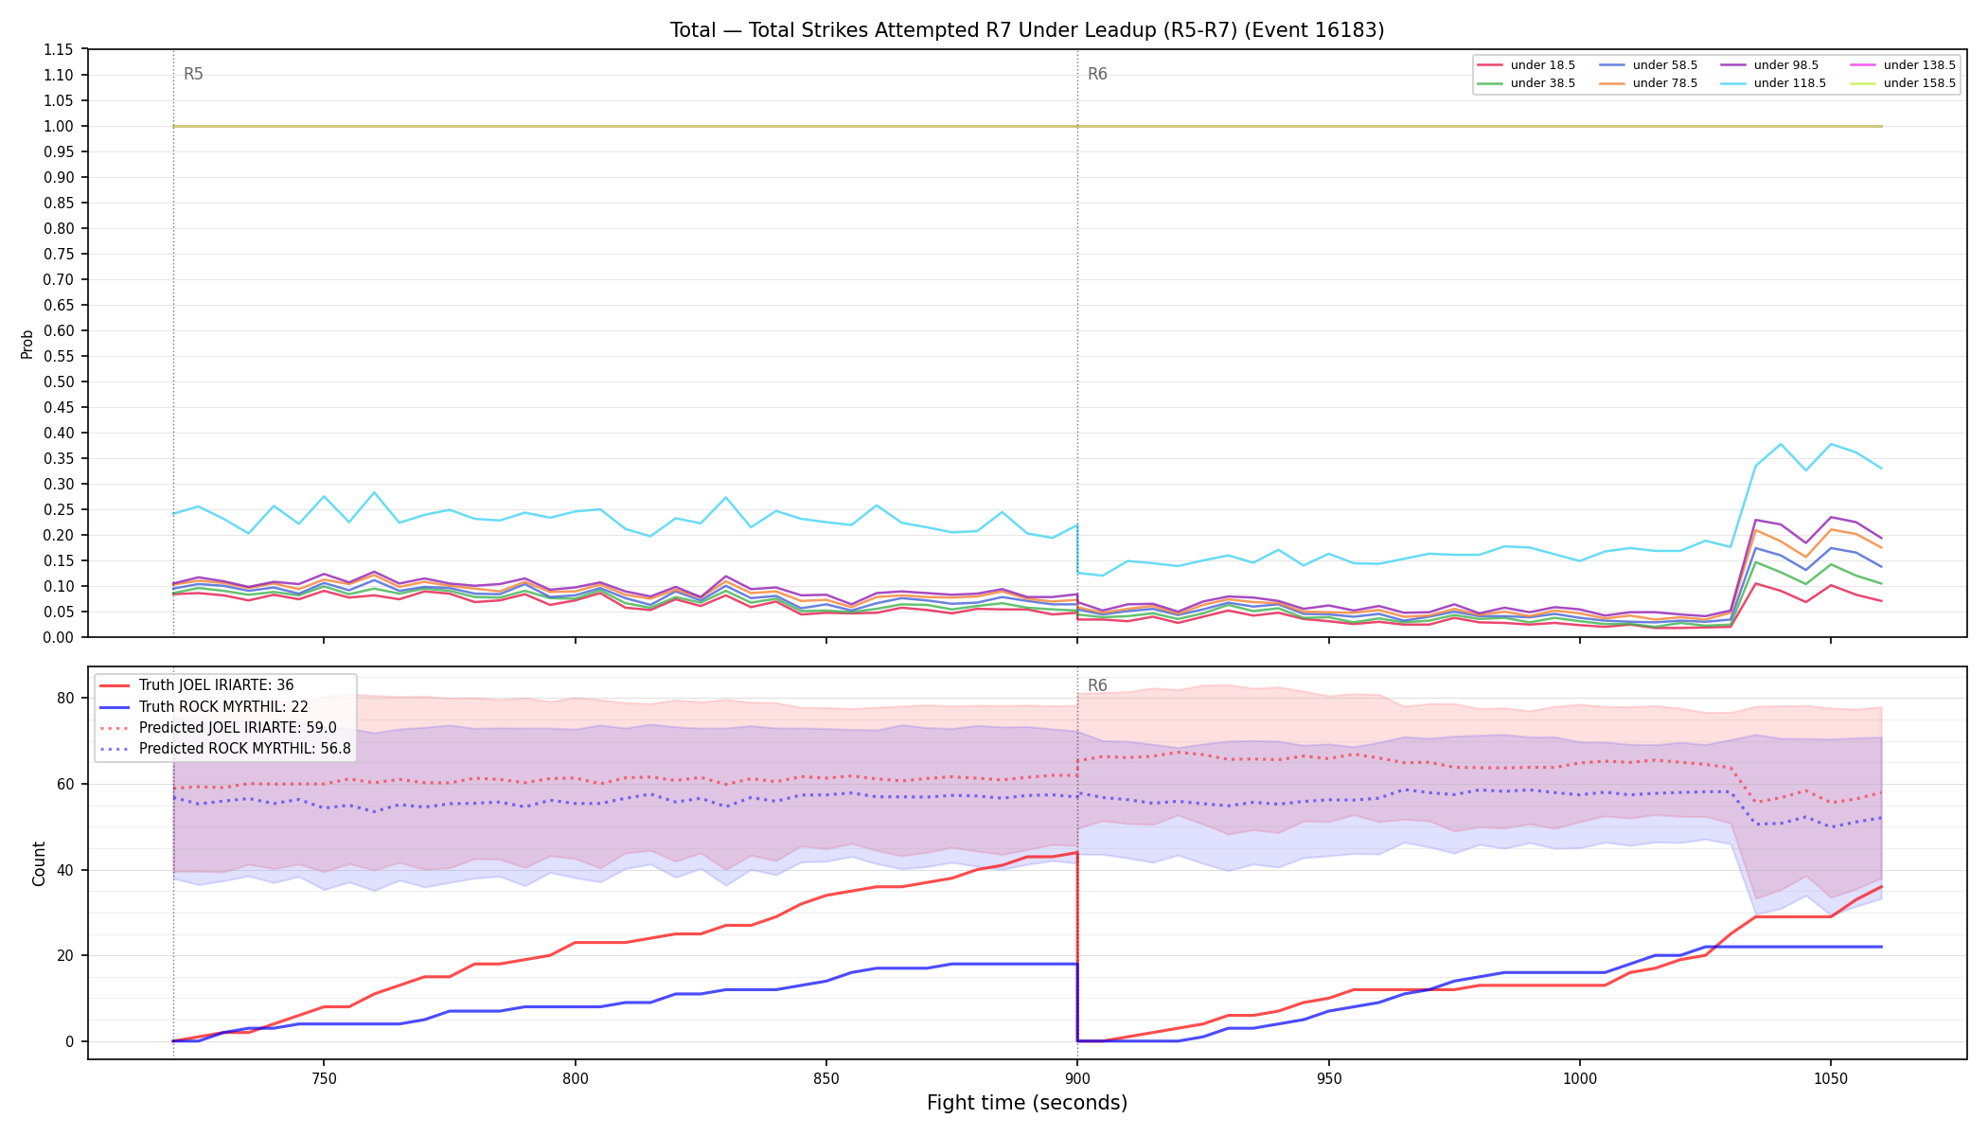Click the 'under 38.5' legend entry
Screen dimensions: 1988x1136
[1527, 83]
